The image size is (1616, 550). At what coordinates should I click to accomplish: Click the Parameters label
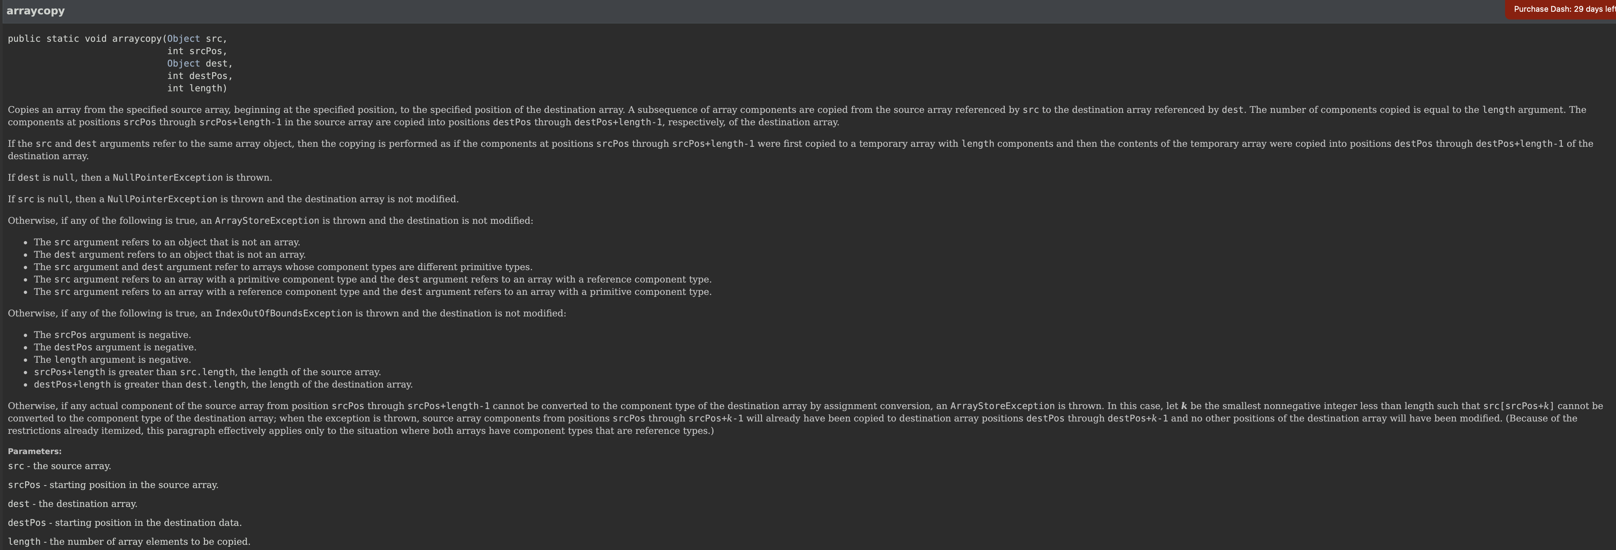[x=35, y=451]
